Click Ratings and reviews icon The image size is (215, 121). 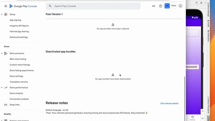[6, 120]
